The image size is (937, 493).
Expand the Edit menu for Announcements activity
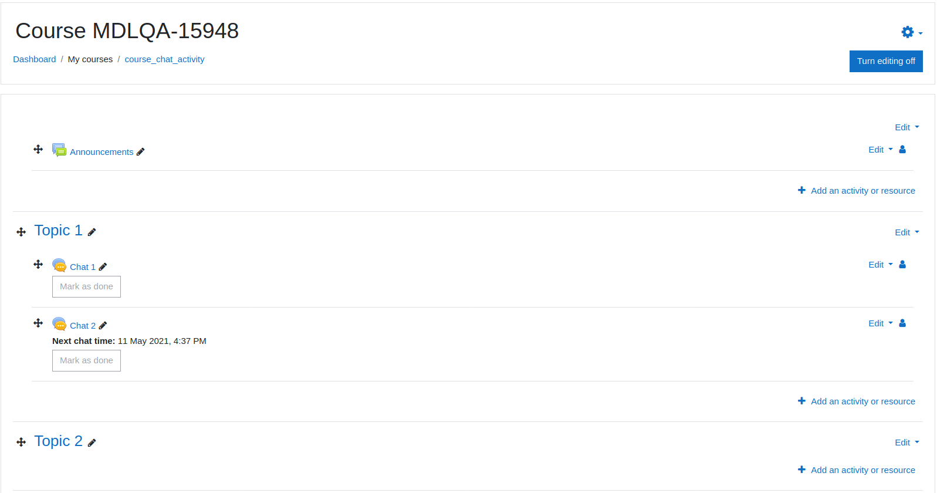[881, 150]
